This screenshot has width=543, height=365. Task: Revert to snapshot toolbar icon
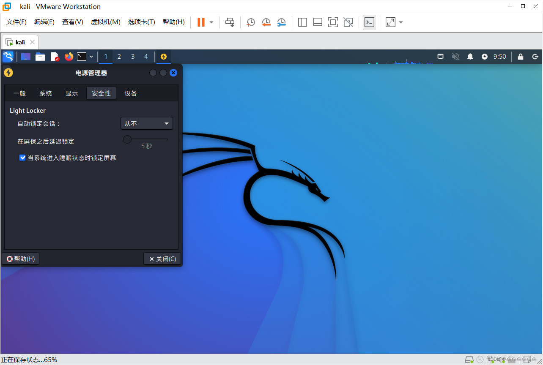click(266, 22)
